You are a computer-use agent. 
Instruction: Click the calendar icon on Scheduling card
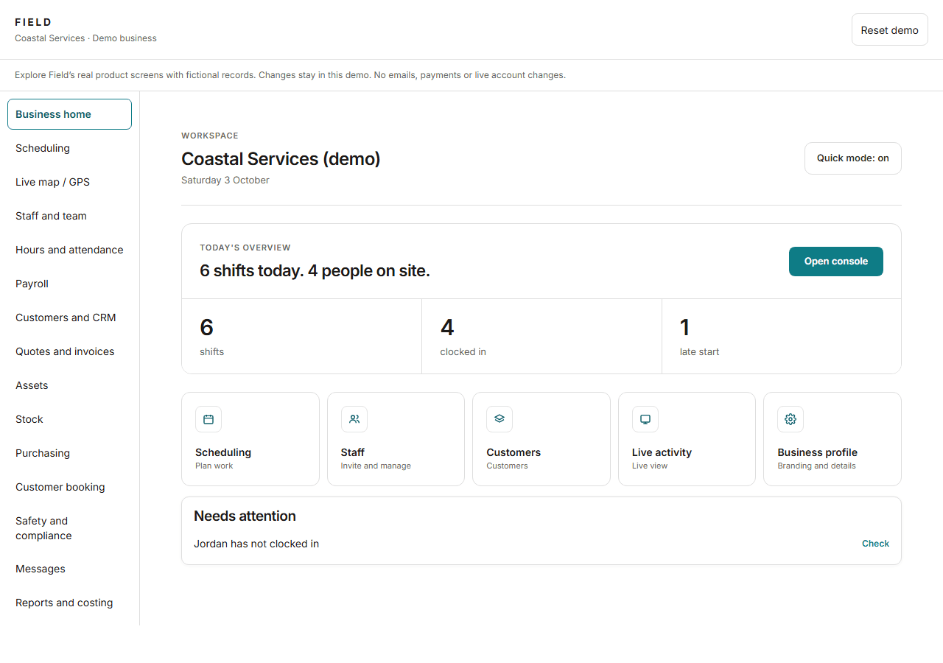(208, 419)
